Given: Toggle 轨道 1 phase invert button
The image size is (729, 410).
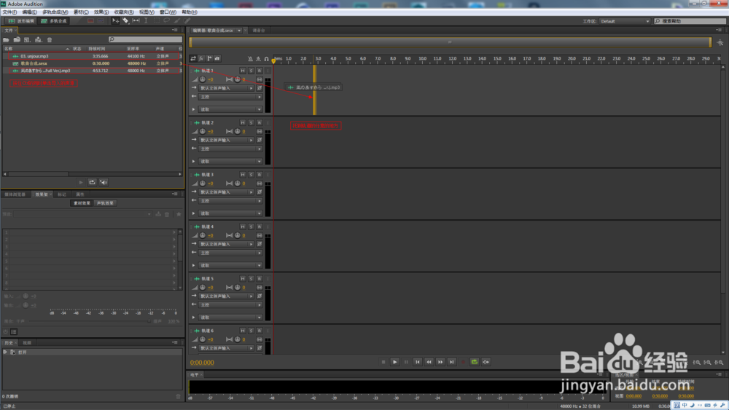Looking at the screenshot, I should 260,88.
